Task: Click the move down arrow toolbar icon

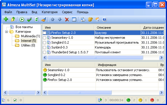Action: [60, 20]
